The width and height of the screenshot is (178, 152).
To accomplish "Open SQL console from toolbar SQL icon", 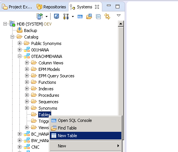I will coord(80,16).
